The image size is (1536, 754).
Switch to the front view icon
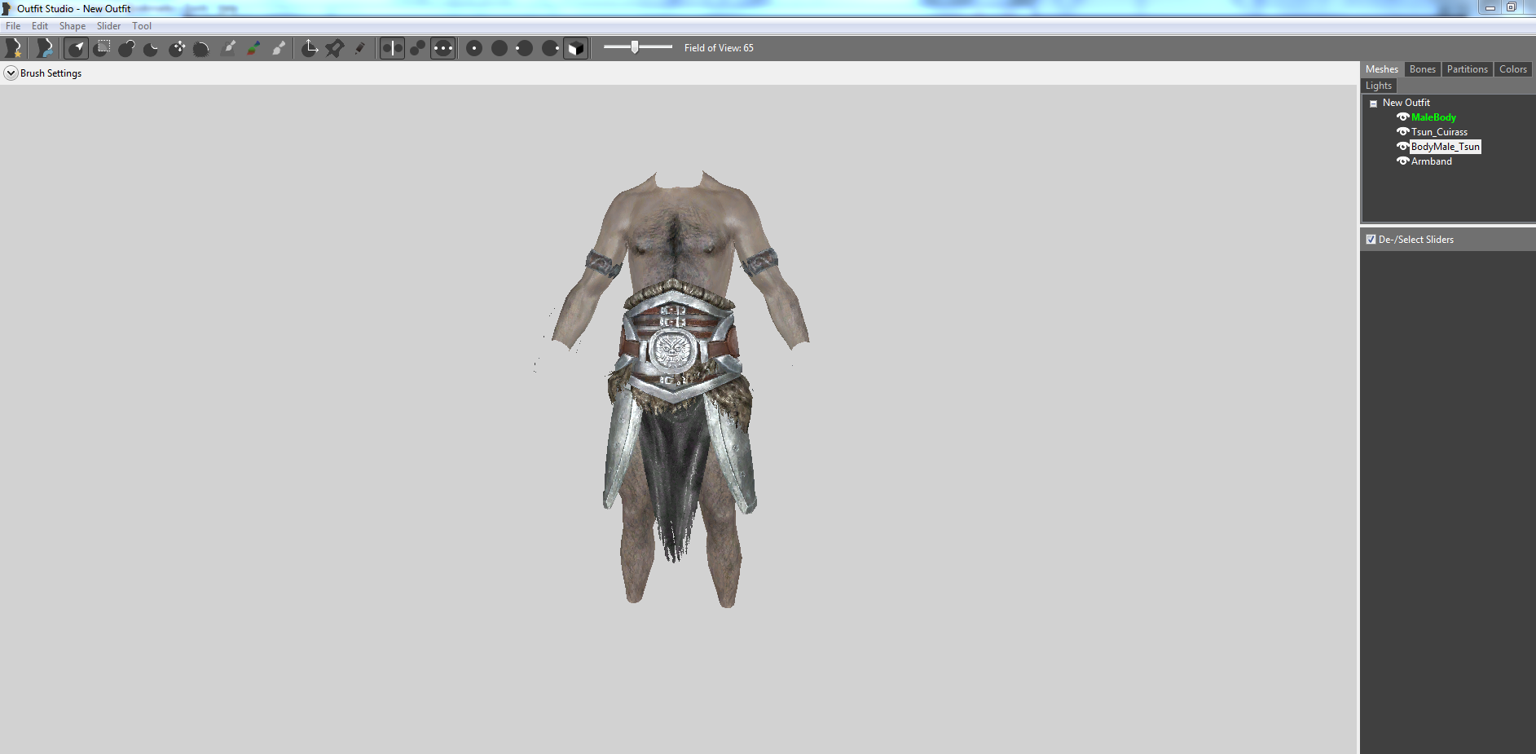click(474, 48)
